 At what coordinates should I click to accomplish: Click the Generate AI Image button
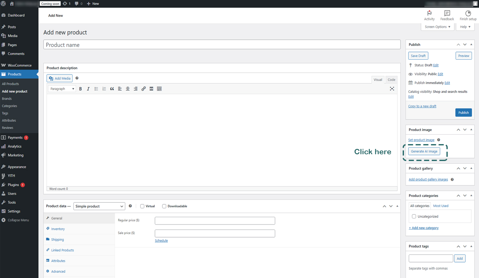424,151
